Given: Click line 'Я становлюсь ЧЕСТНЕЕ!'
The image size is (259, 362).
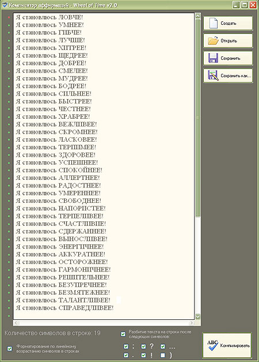Looking at the screenshot, I should pyautogui.click(x=53, y=109).
